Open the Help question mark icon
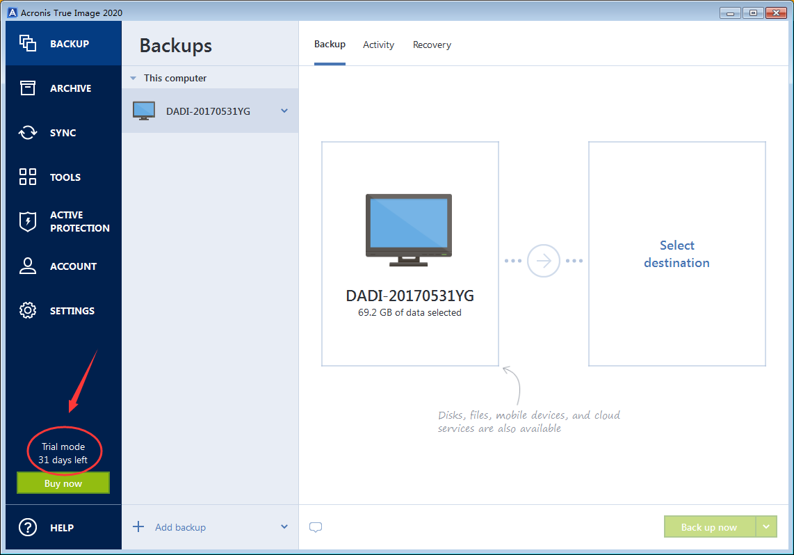 28,527
